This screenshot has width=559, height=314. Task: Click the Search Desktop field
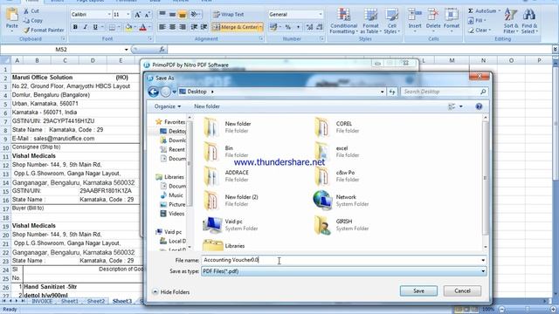point(444,92)
